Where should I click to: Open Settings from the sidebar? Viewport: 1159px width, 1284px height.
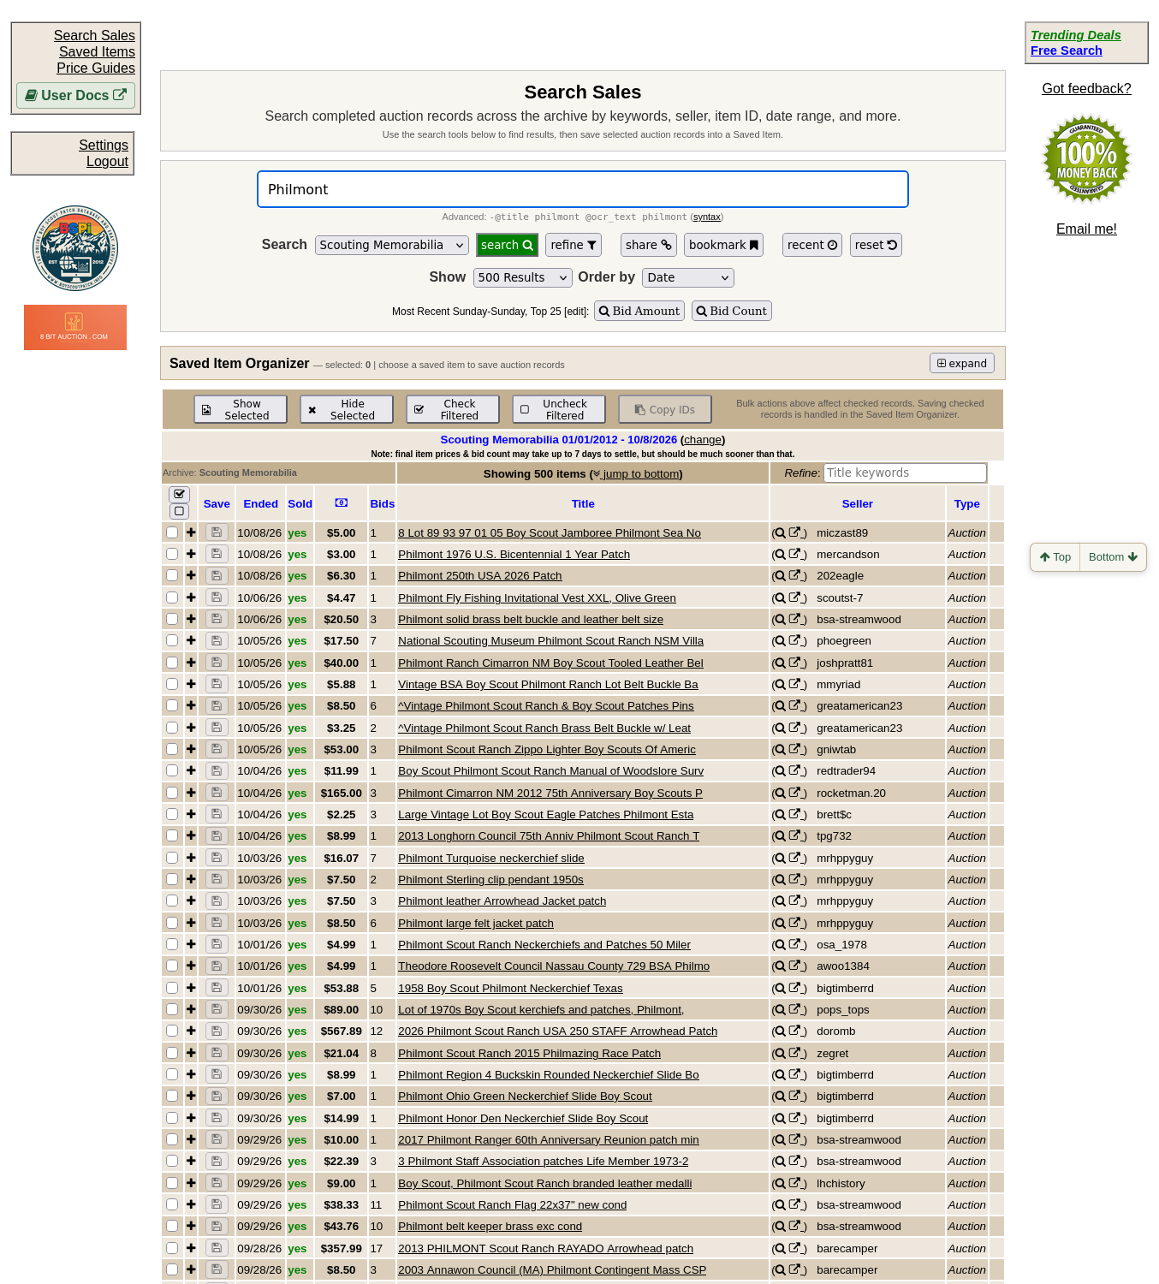tap(104, 145)
